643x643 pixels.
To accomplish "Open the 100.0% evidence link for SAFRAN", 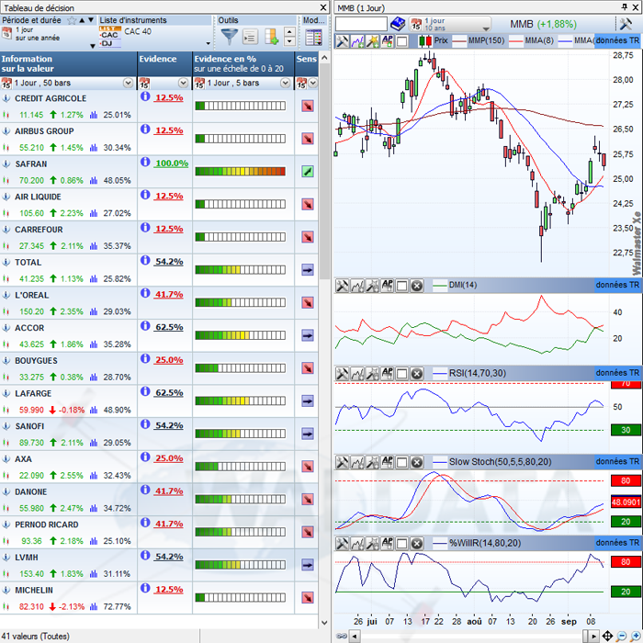I will pos(172,164).
